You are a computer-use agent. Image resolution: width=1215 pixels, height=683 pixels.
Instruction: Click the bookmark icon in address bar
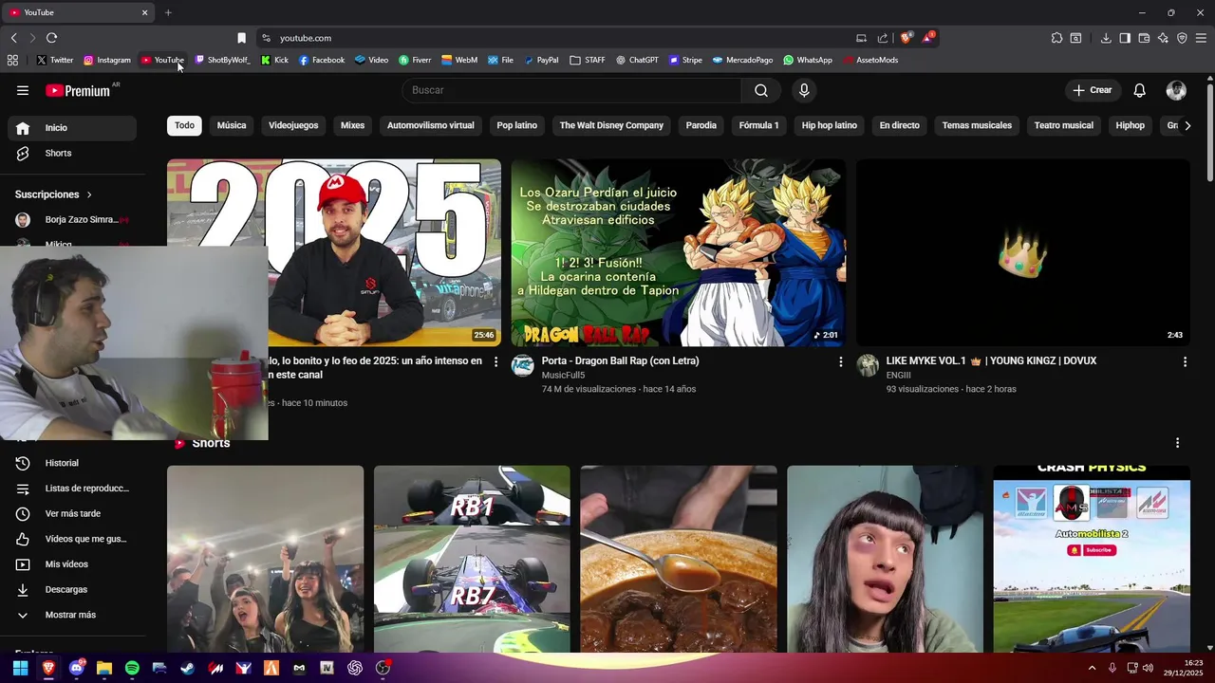click(x=241, y=38)
